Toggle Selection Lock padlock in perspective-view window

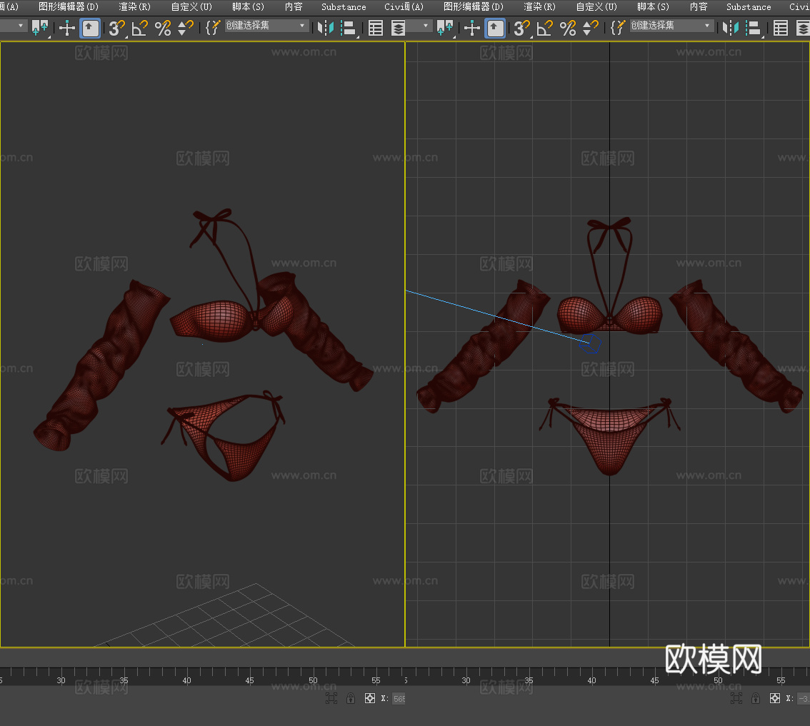click(x=351, y=698)
